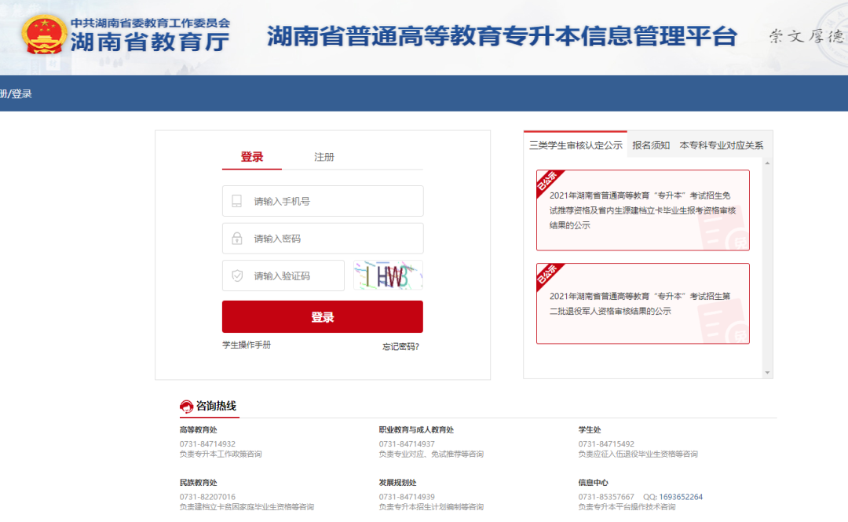848x522 pixels.
Task: Refresh the captcha image
Action: 388,276
